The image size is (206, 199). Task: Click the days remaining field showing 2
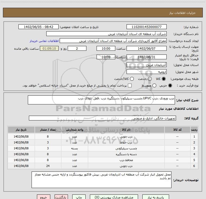coord(77,48)
